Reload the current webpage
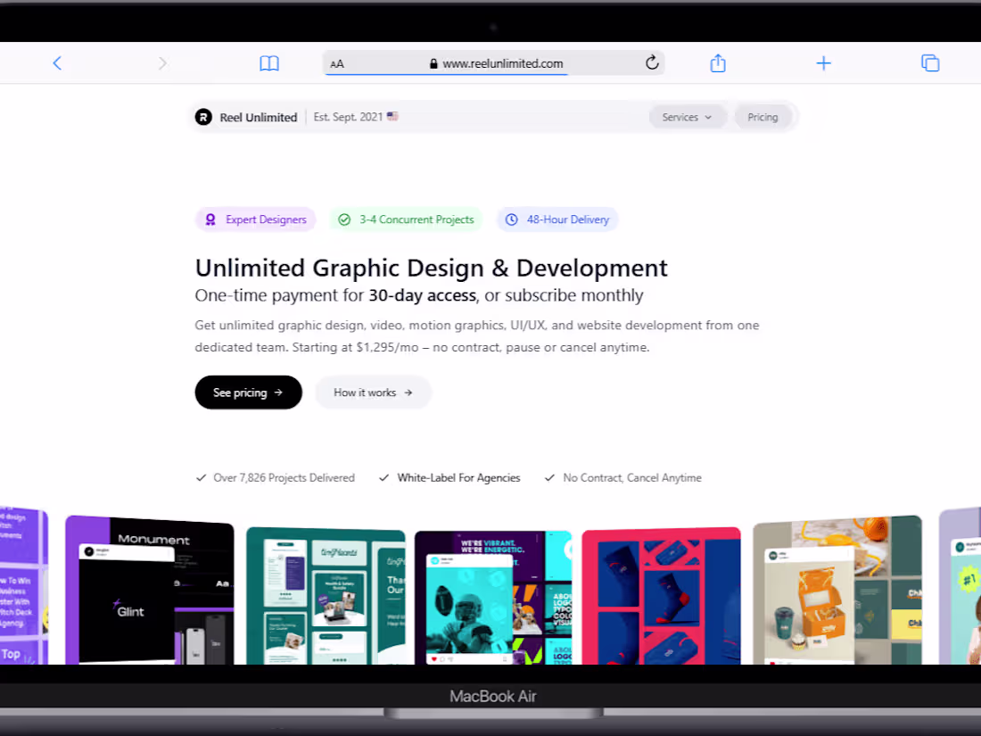981x736 pixels. [x=651, y=62]
